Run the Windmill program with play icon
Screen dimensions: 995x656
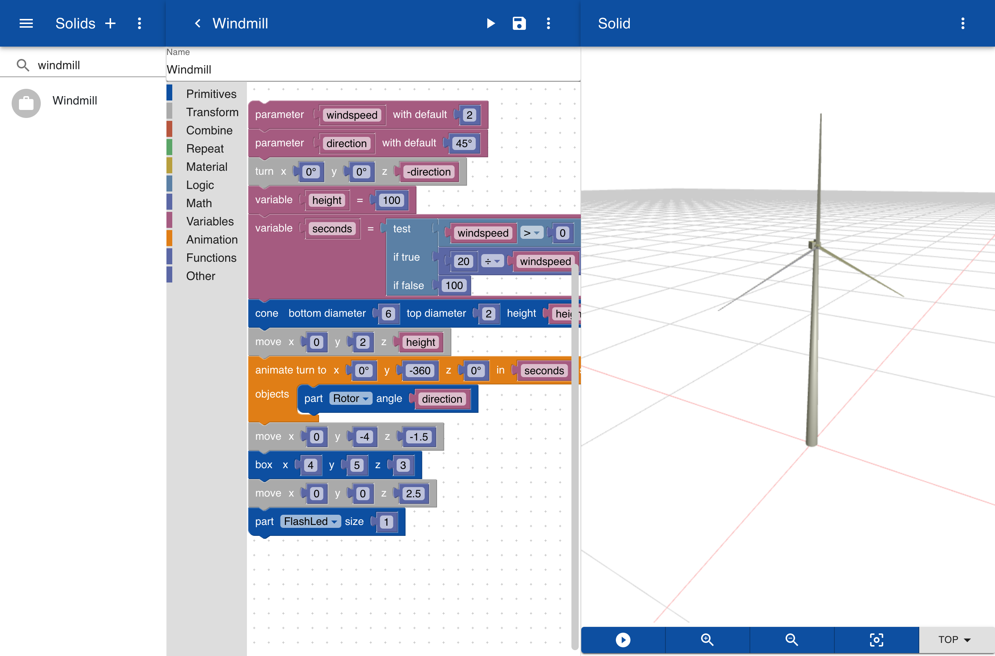(491, 23)
